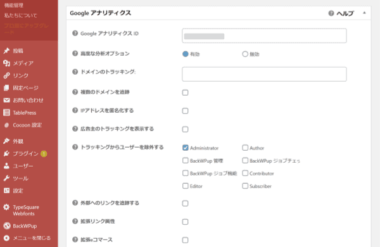Click help icon next to 広告主のトラッキングを表示する
The height and width of the screenshot is (247, 380).
(x=75, y=129)
